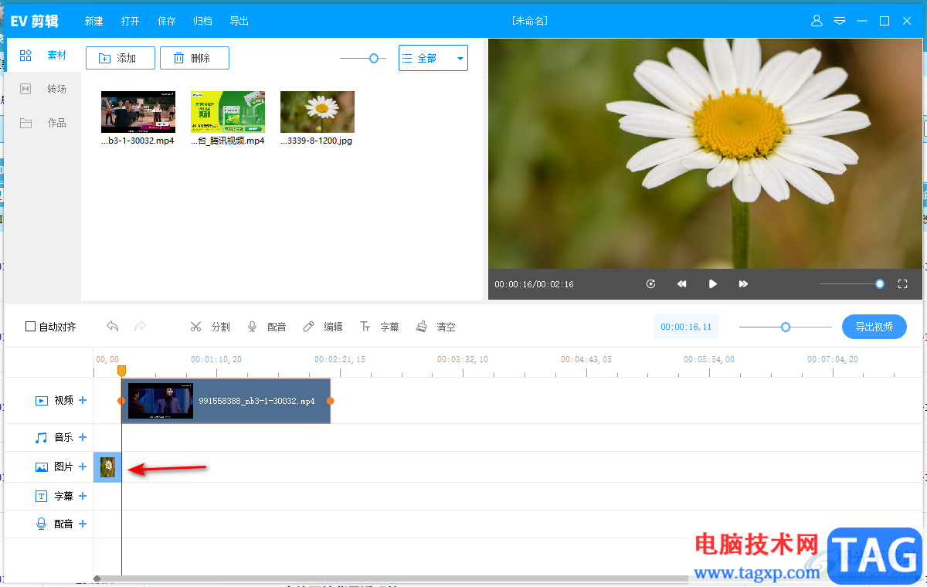927x587 pixels.
Task: Add voiceover with 配音 track plus icon
Action: (83, 524)
